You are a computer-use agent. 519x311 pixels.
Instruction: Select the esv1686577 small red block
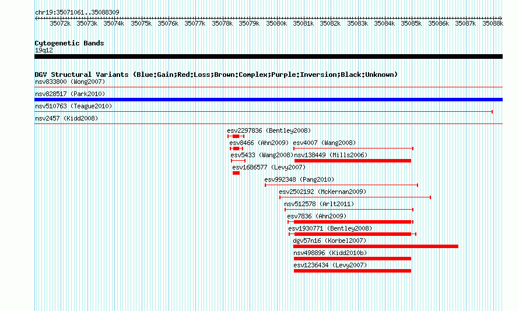pos(236,173)
